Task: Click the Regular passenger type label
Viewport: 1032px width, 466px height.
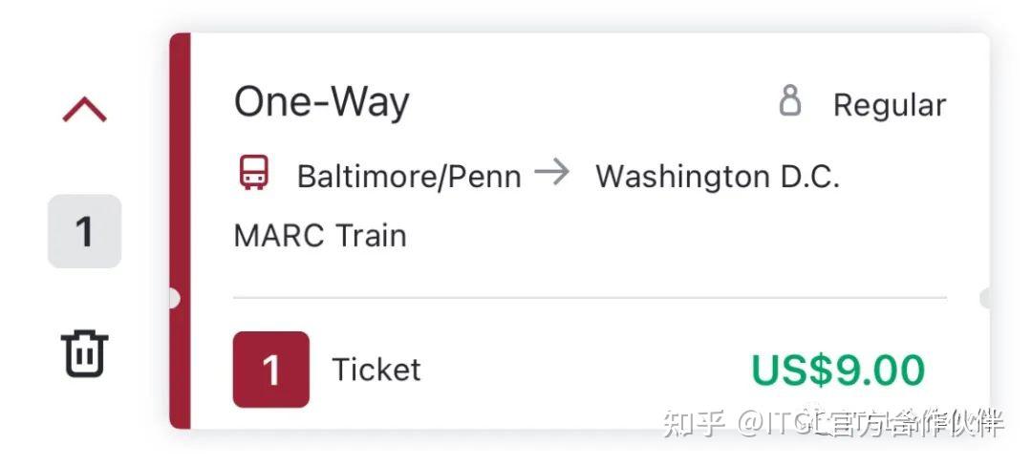Action: tap(889, 104)
